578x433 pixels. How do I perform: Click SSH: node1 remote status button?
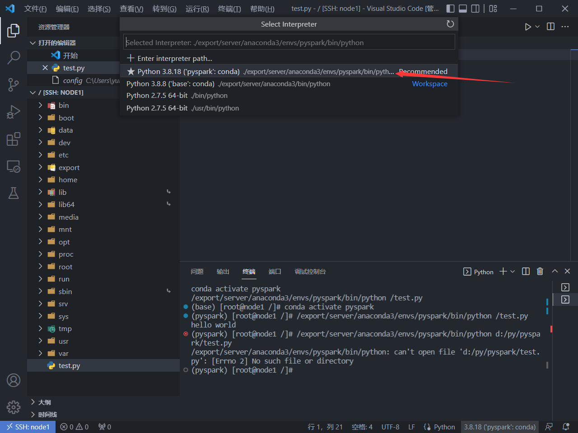[x=28, y=427]
